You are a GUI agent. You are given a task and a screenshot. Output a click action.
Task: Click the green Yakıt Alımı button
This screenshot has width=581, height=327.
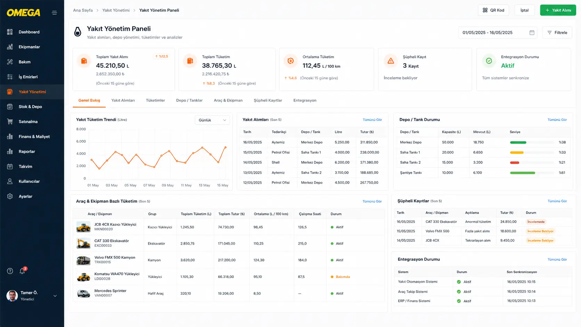pyautogui.click(x=558, y=10)
